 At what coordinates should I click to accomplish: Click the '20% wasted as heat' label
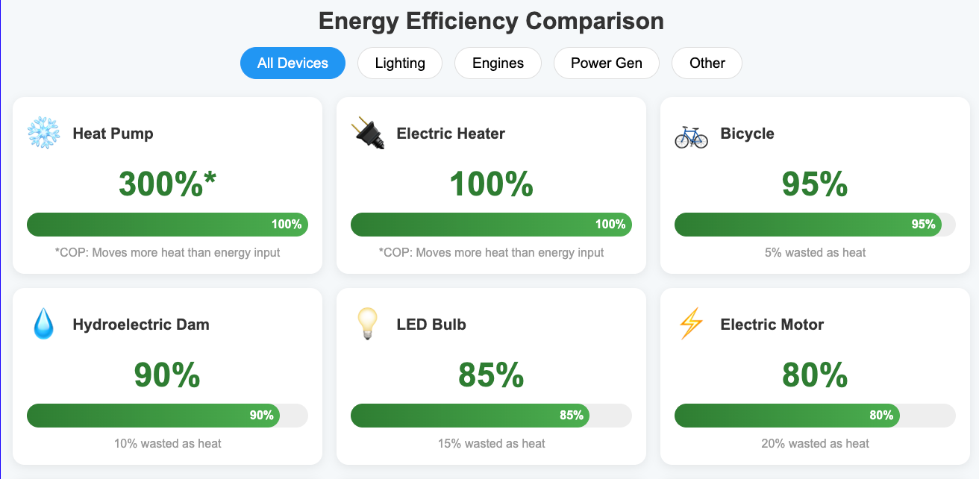815,443
